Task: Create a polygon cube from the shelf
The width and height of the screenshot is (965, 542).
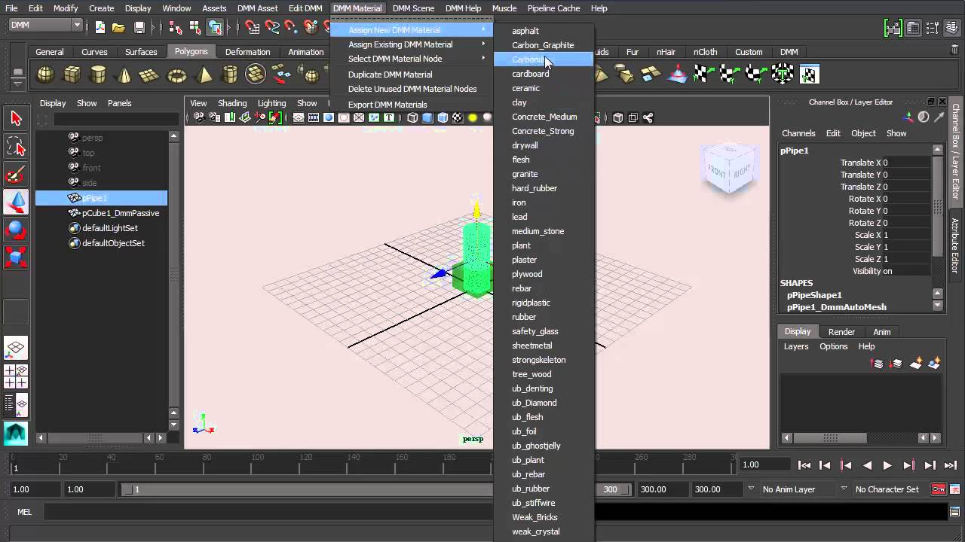Action: (72, 75)
